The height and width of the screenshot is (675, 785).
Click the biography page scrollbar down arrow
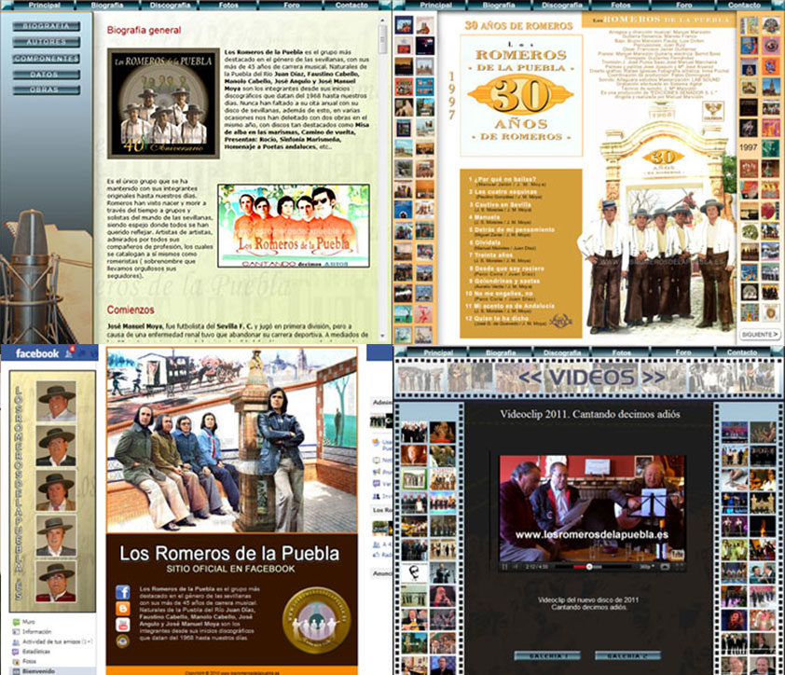[x=383, y=337]
